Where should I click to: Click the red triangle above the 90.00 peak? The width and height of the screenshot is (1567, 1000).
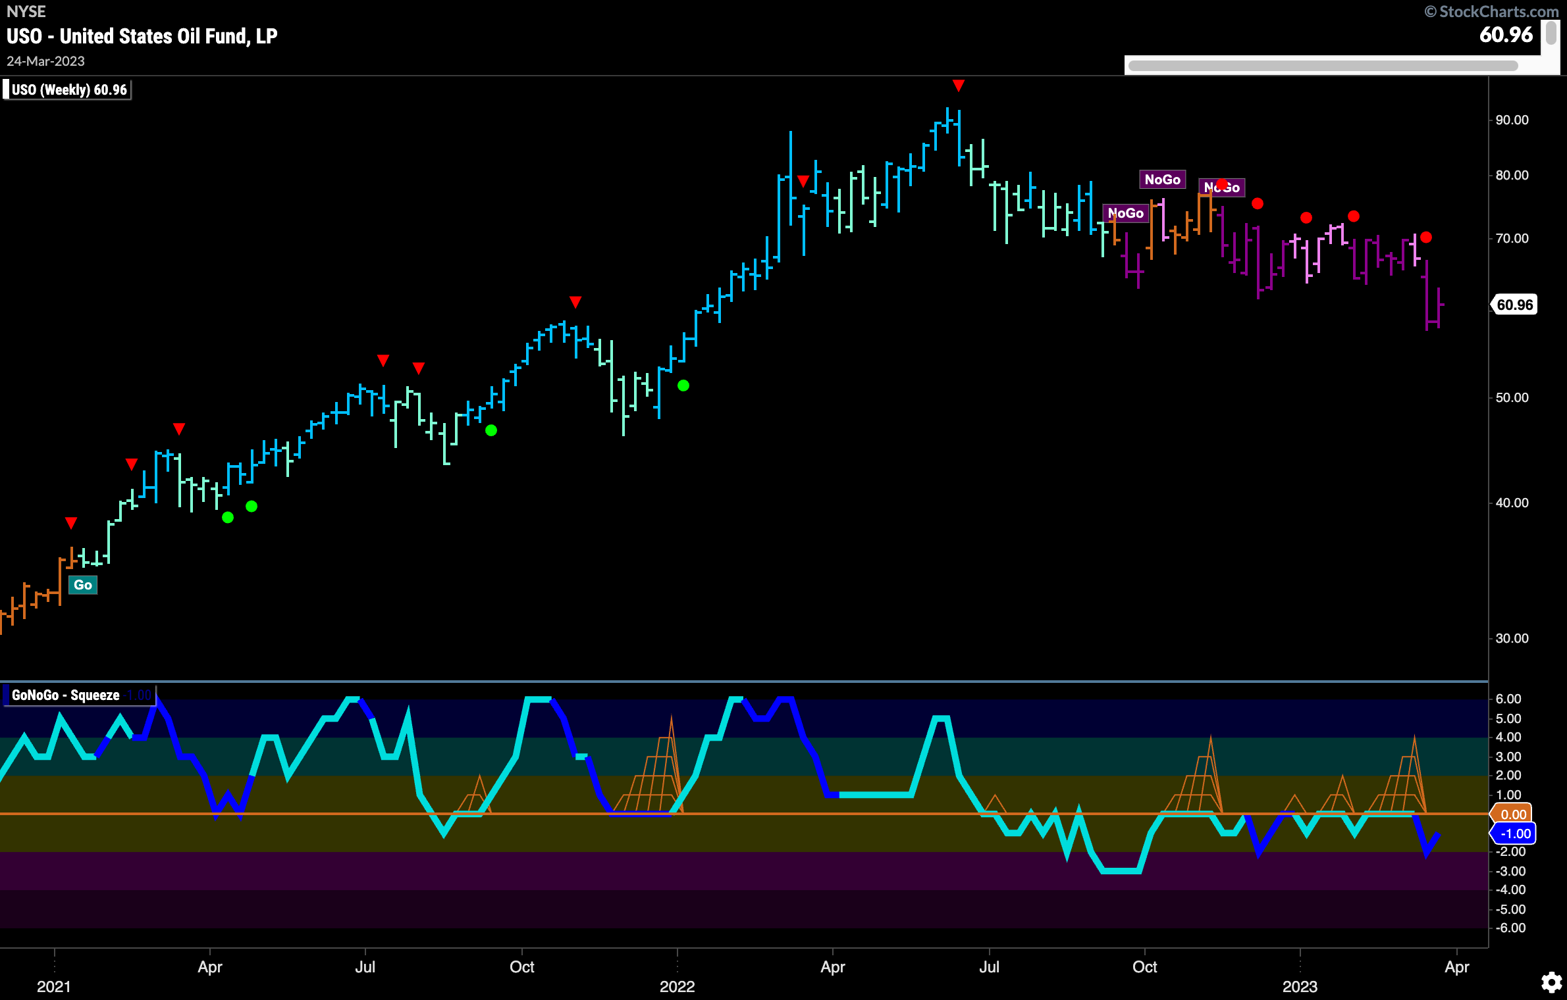(x=959, y=86)
